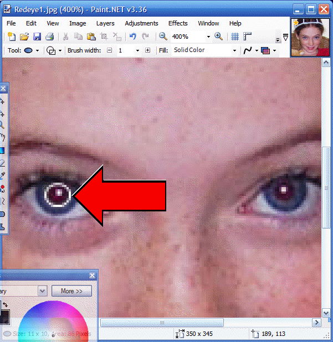Swap primary and secondary colors

tap(6, 305)
